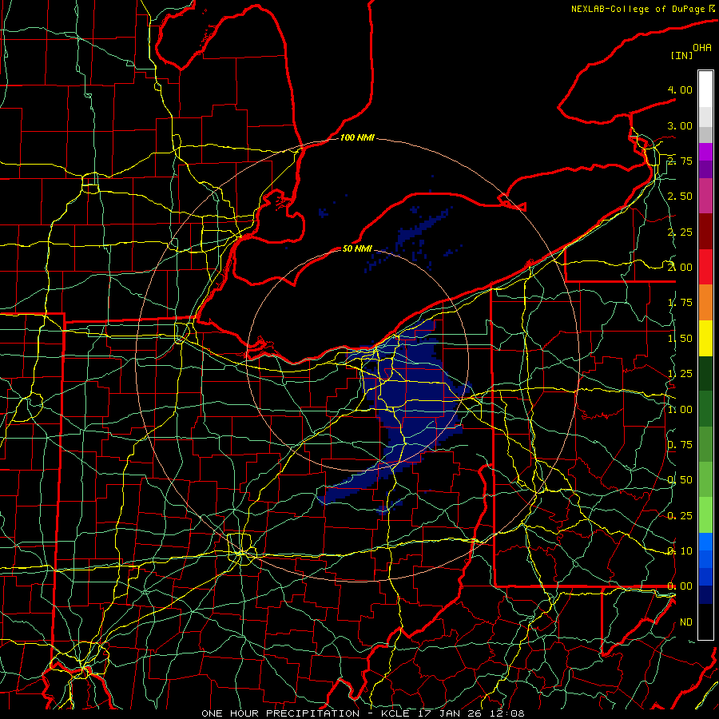Select the 0.25 legend value
Image resolution: width=719 pixels, height=719 pixels.
(680, 516)
